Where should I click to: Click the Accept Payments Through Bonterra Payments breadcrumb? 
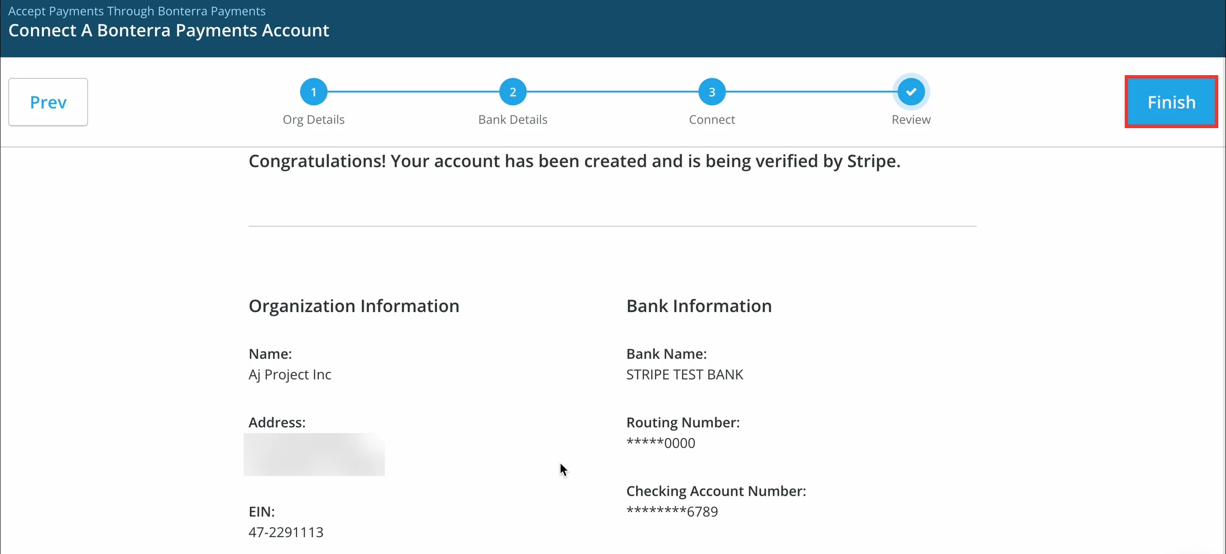(x=136, y=11)
